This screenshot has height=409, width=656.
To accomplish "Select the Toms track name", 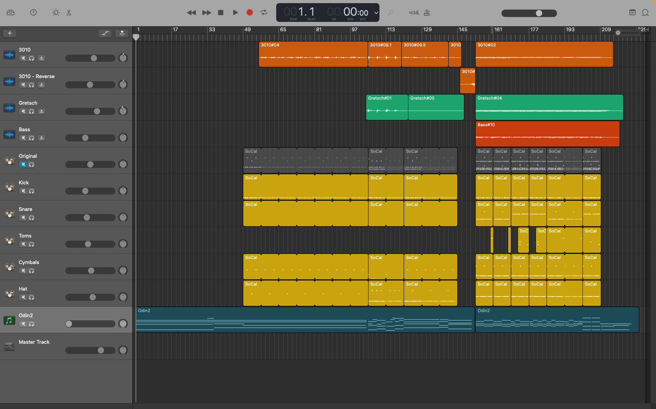I will [25, 236].
